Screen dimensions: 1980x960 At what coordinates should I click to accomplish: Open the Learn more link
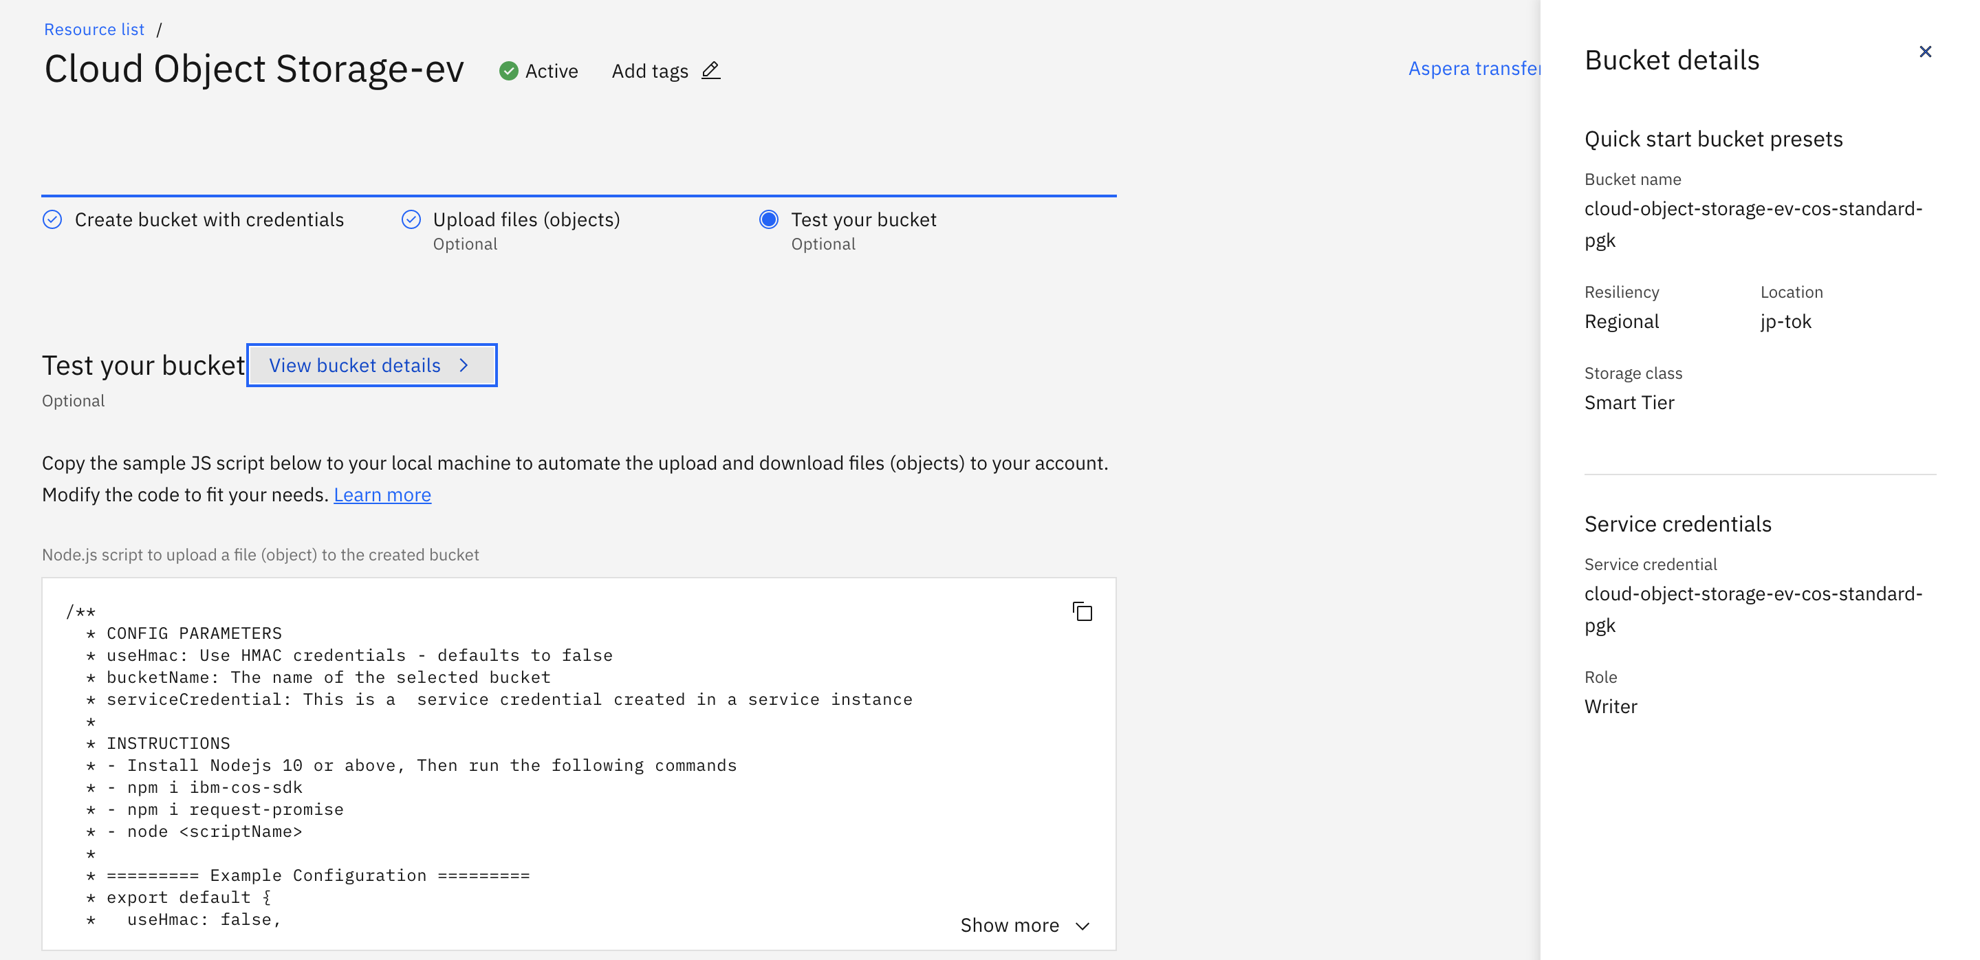pyautogui.click(x=382, y=495)
